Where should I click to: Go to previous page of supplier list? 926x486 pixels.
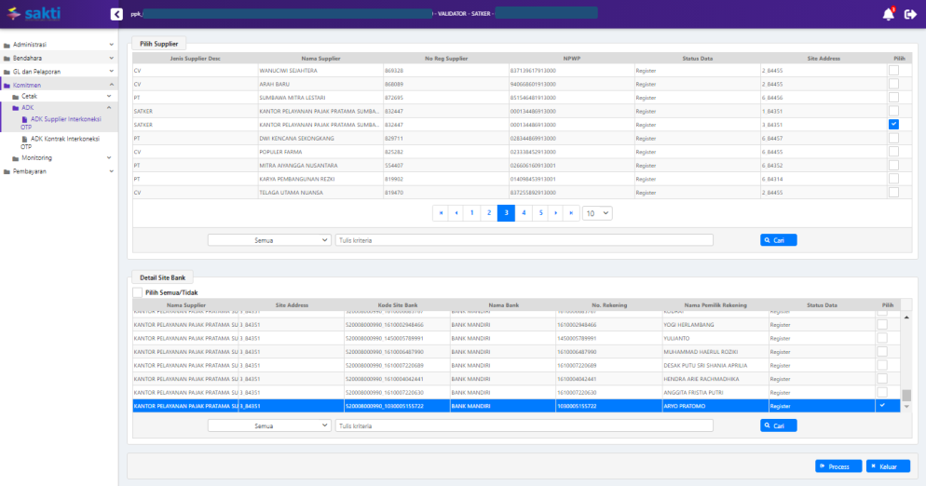point(456,213)
